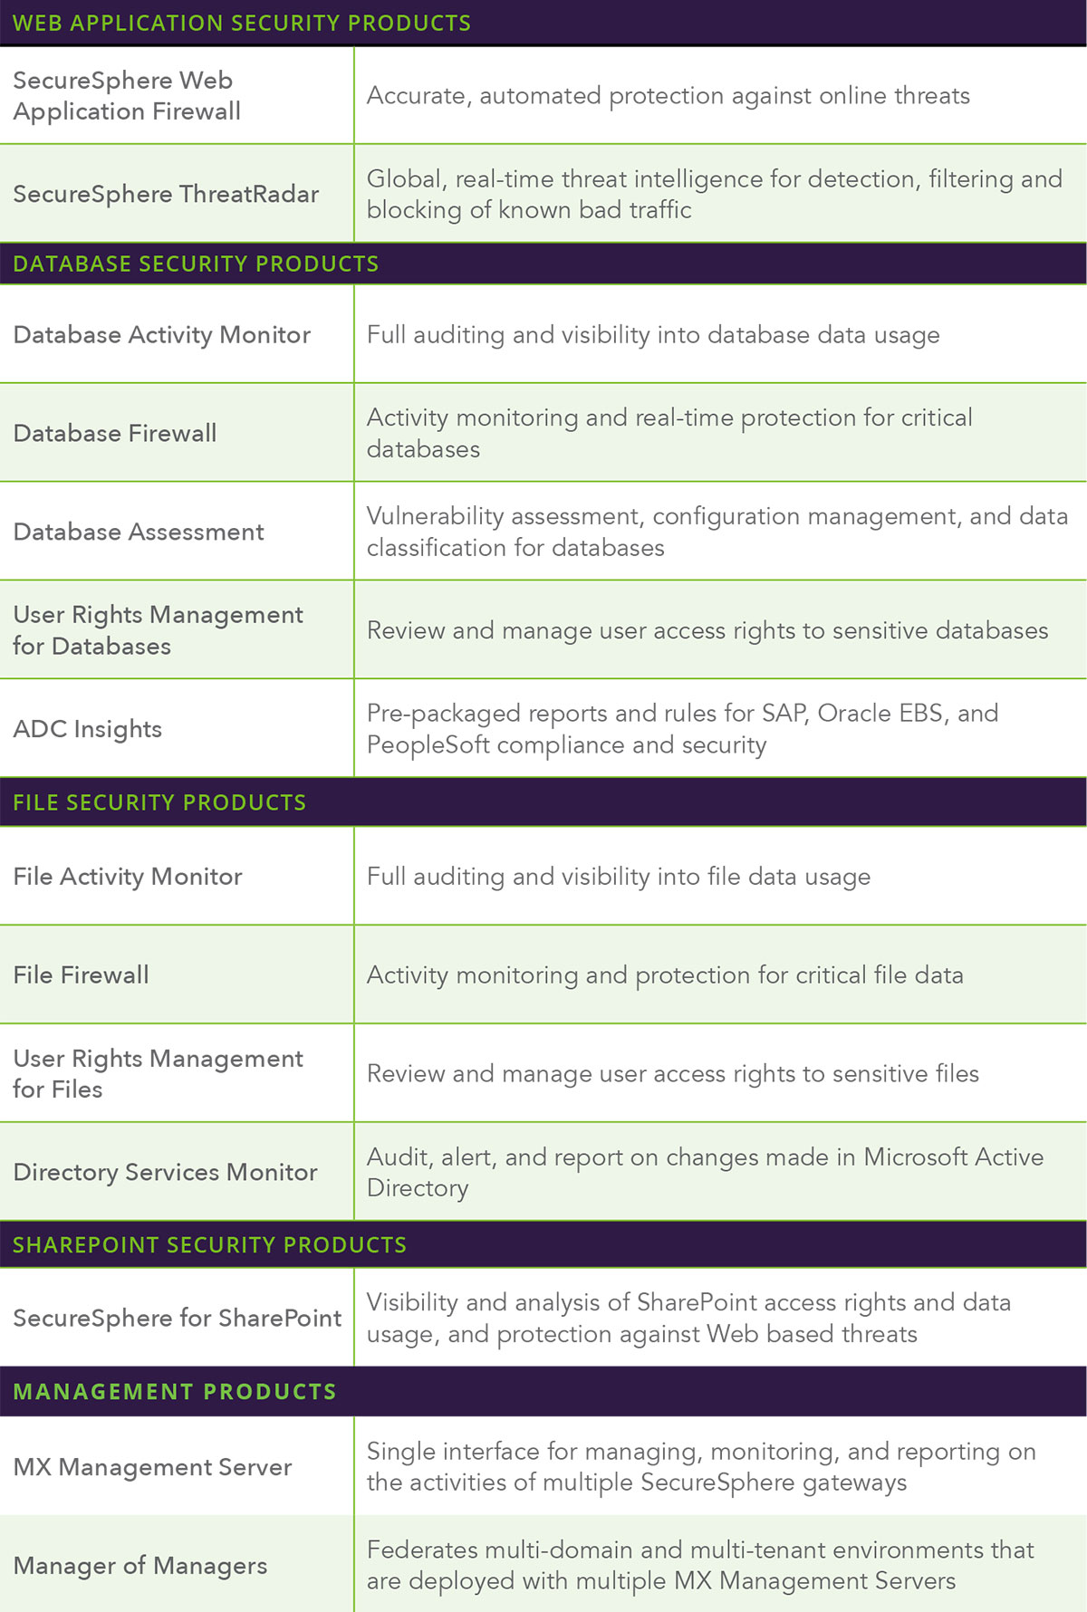Select File Activity Monitor entry
The height and width of the screenshot is (1612, 1087).
[128, 877]
